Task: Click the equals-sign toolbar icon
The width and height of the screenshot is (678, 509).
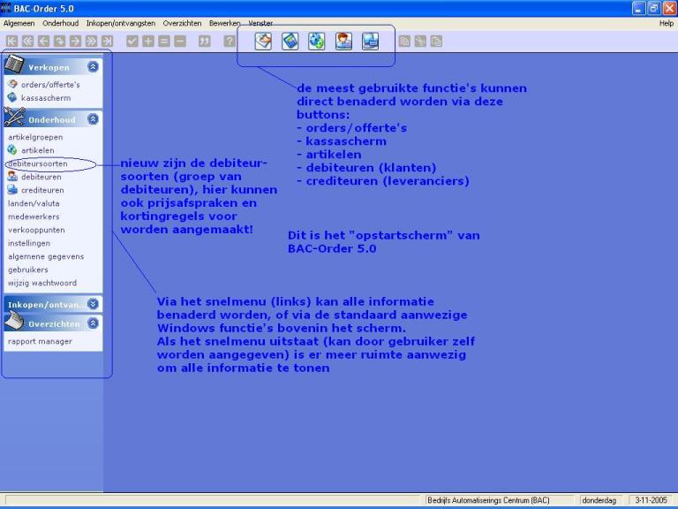Action: coord(164,42)
